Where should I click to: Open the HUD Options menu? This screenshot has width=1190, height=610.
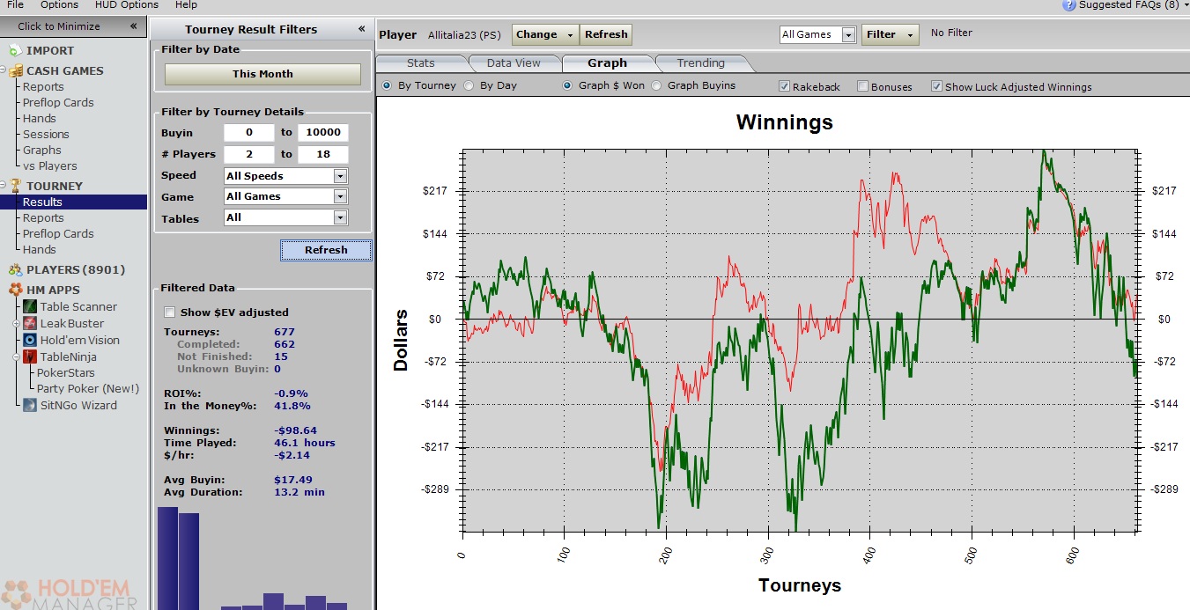tap(127, 5)
